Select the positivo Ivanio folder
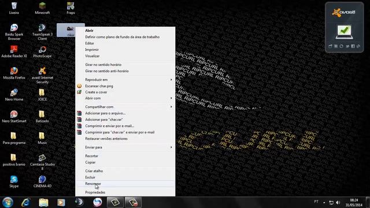The height and width of the screenshot is (208, 370). pos(14,160)
